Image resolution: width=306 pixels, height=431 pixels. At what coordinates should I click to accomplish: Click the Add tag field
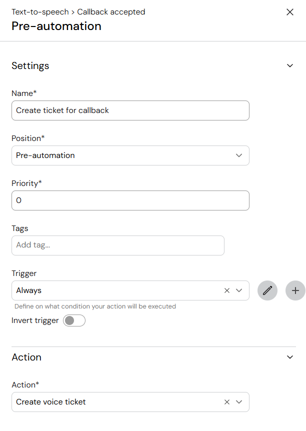pos(118,245)
